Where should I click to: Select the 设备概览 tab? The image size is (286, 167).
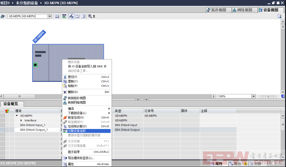click(x=12, y=104)
